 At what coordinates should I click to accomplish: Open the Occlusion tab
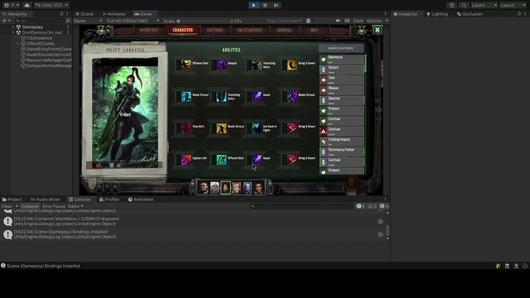pos(470,14)
